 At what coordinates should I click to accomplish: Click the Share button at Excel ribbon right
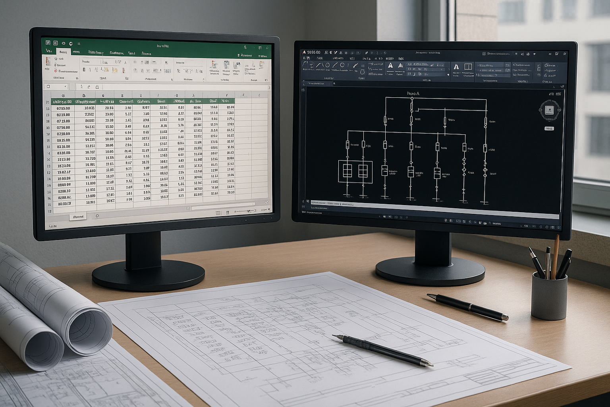coord(263,56)
